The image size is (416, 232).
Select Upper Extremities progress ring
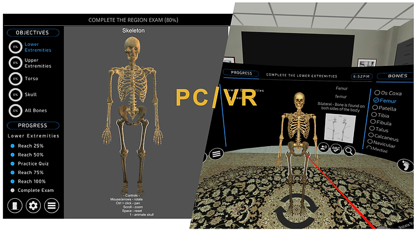click(16, 62)
